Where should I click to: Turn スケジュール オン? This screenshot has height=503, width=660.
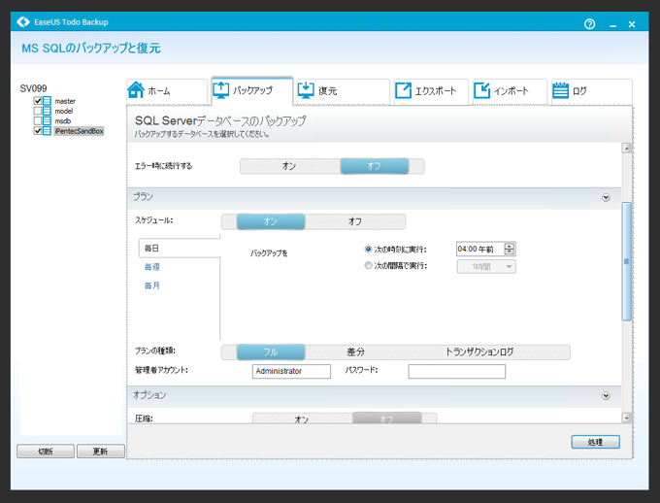[x=271, y=221]
